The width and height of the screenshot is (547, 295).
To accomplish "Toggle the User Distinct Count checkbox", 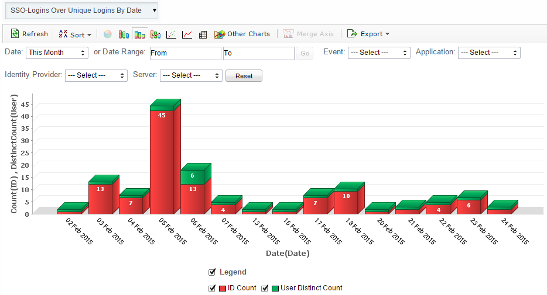I will 265,288.
